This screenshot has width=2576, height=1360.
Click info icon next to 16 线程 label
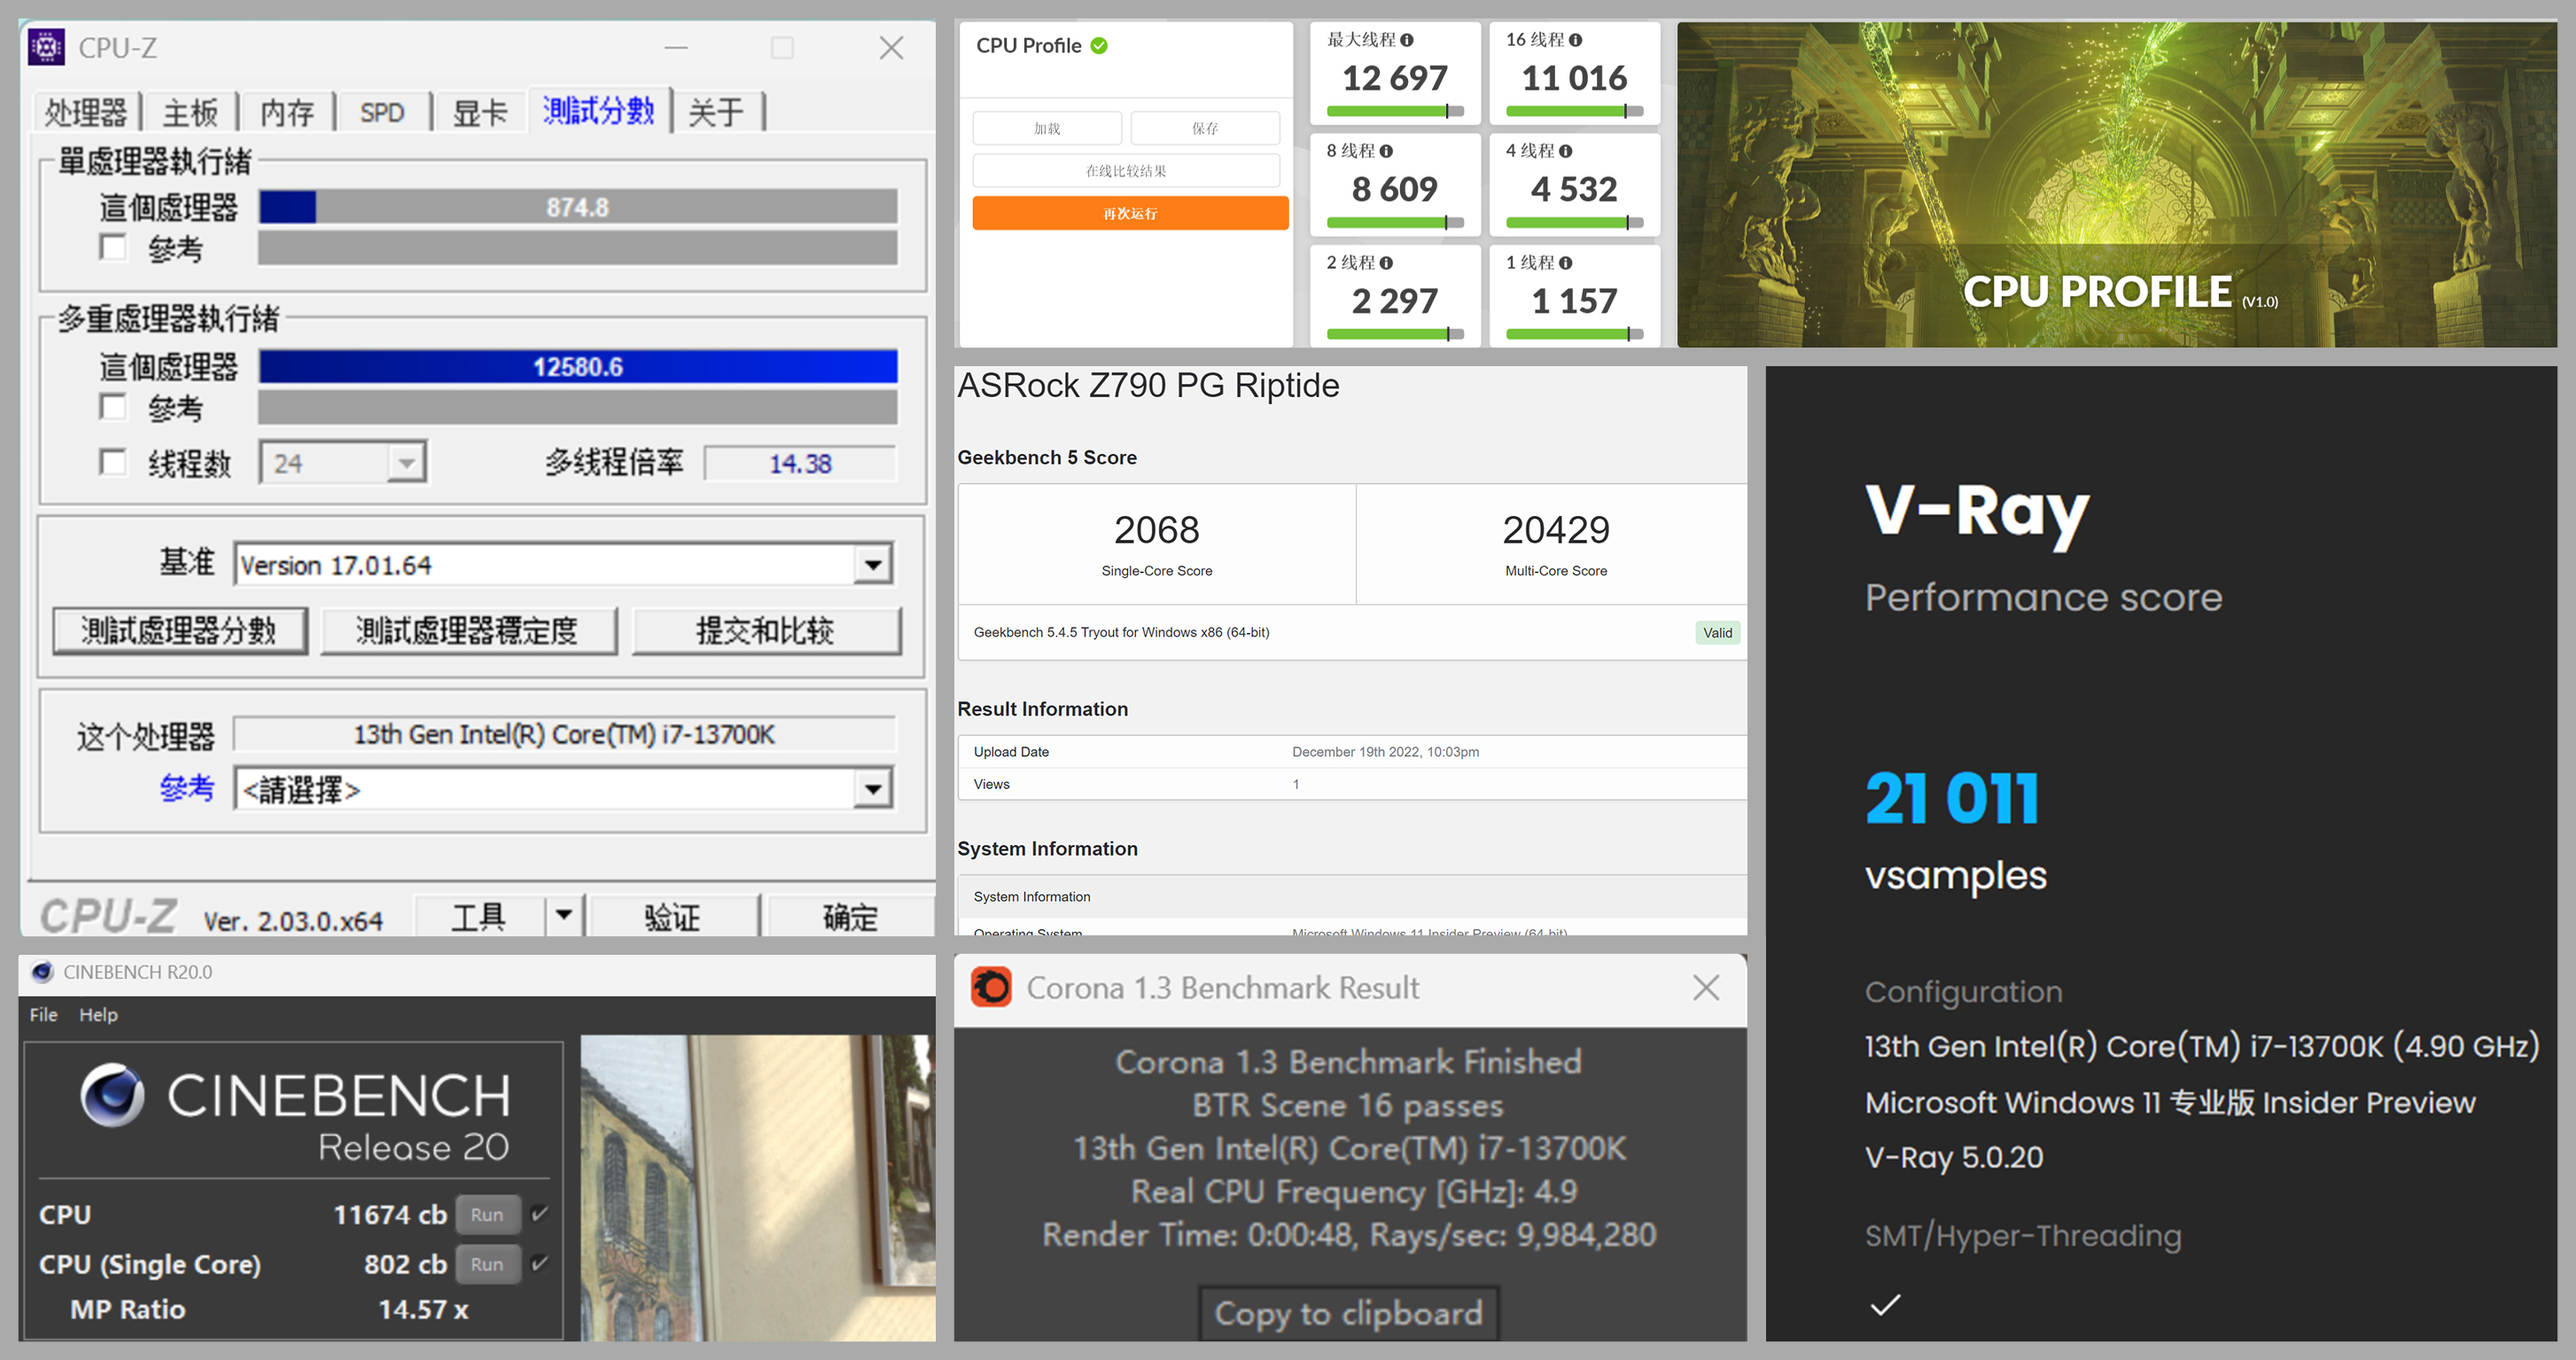pos(1576,40)
